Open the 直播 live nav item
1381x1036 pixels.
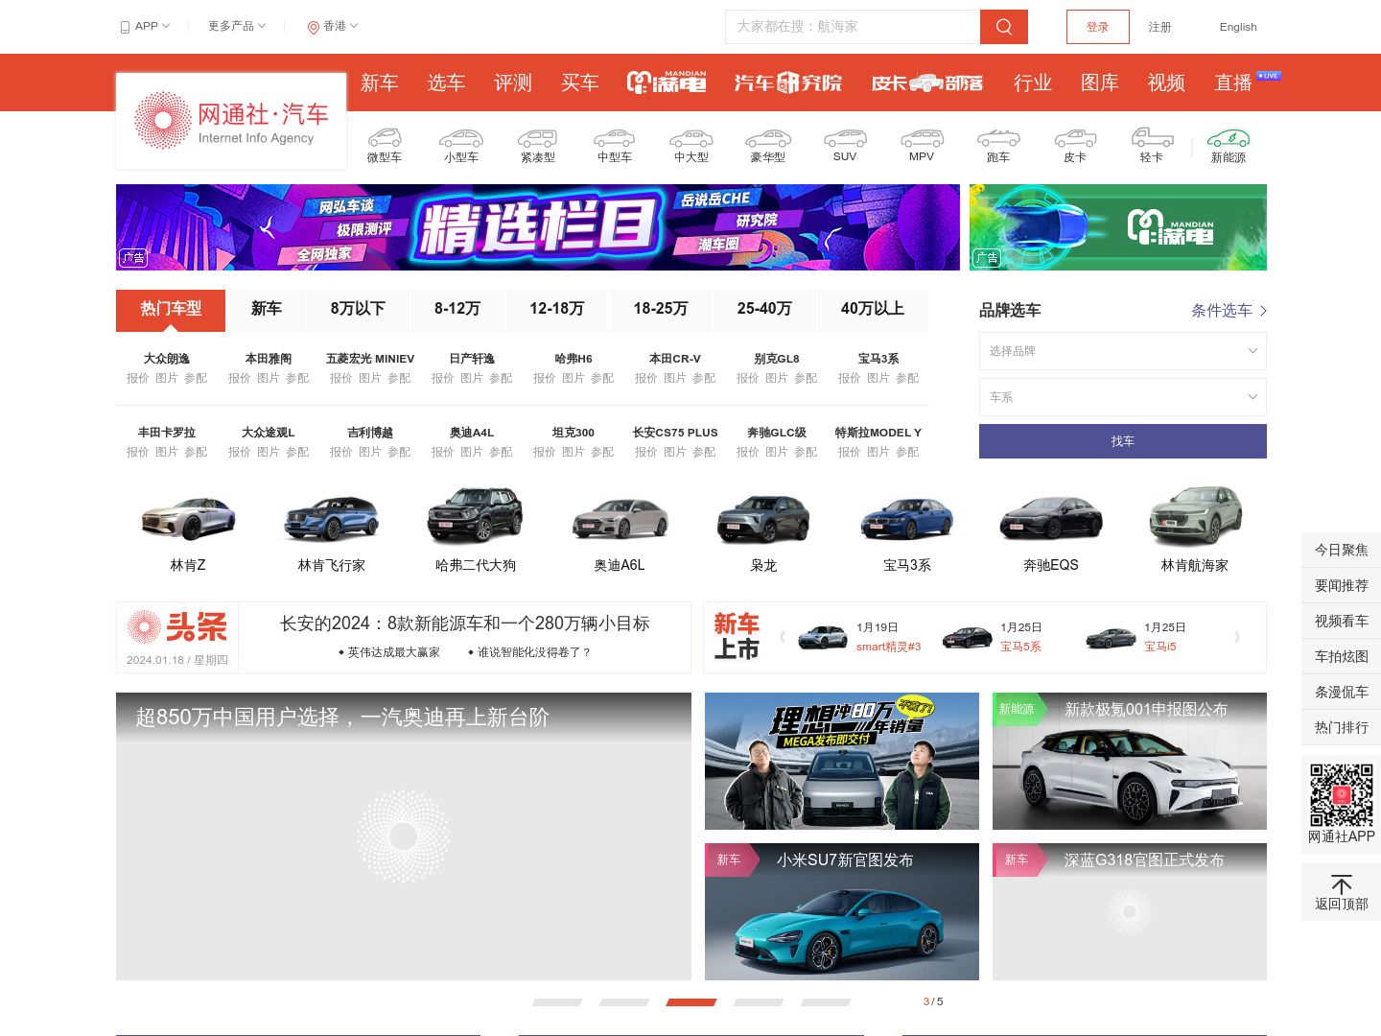click(1234, 82)
